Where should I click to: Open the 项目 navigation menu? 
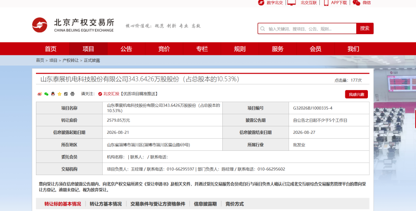(88, 49)
